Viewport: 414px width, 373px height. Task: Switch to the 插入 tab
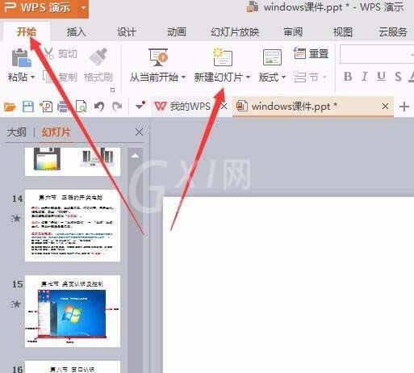(x=77, y=32)
